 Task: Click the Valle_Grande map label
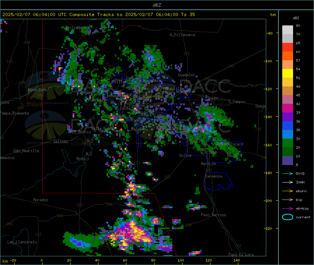coord(104,128)
